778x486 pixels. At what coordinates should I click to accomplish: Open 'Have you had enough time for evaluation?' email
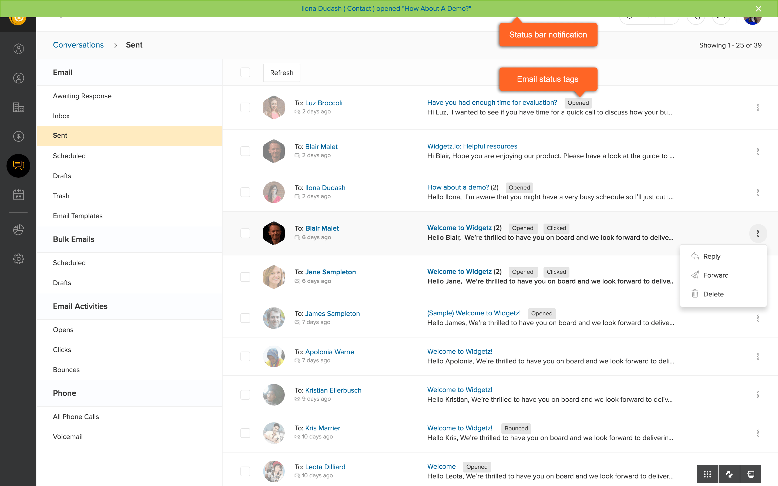[x=492, y=103]
